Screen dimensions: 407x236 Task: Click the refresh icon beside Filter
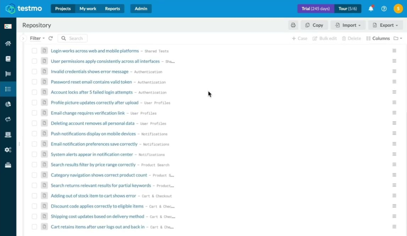coord(50,38)
